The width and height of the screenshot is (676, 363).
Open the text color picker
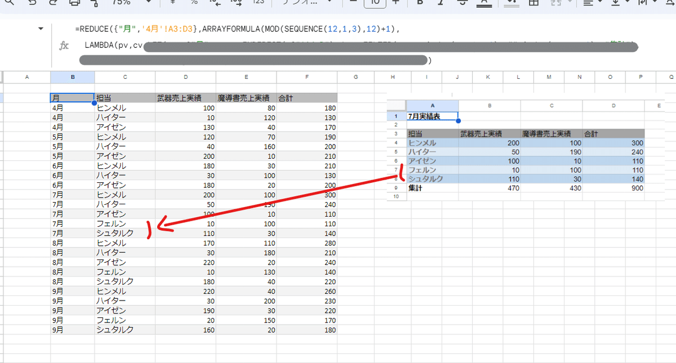pyautogui.click(x=483, y=3)
